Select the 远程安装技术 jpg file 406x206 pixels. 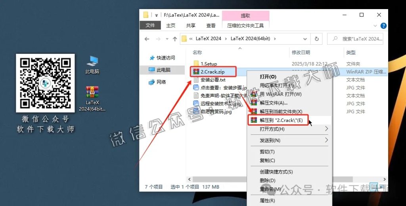click(217, 104)
